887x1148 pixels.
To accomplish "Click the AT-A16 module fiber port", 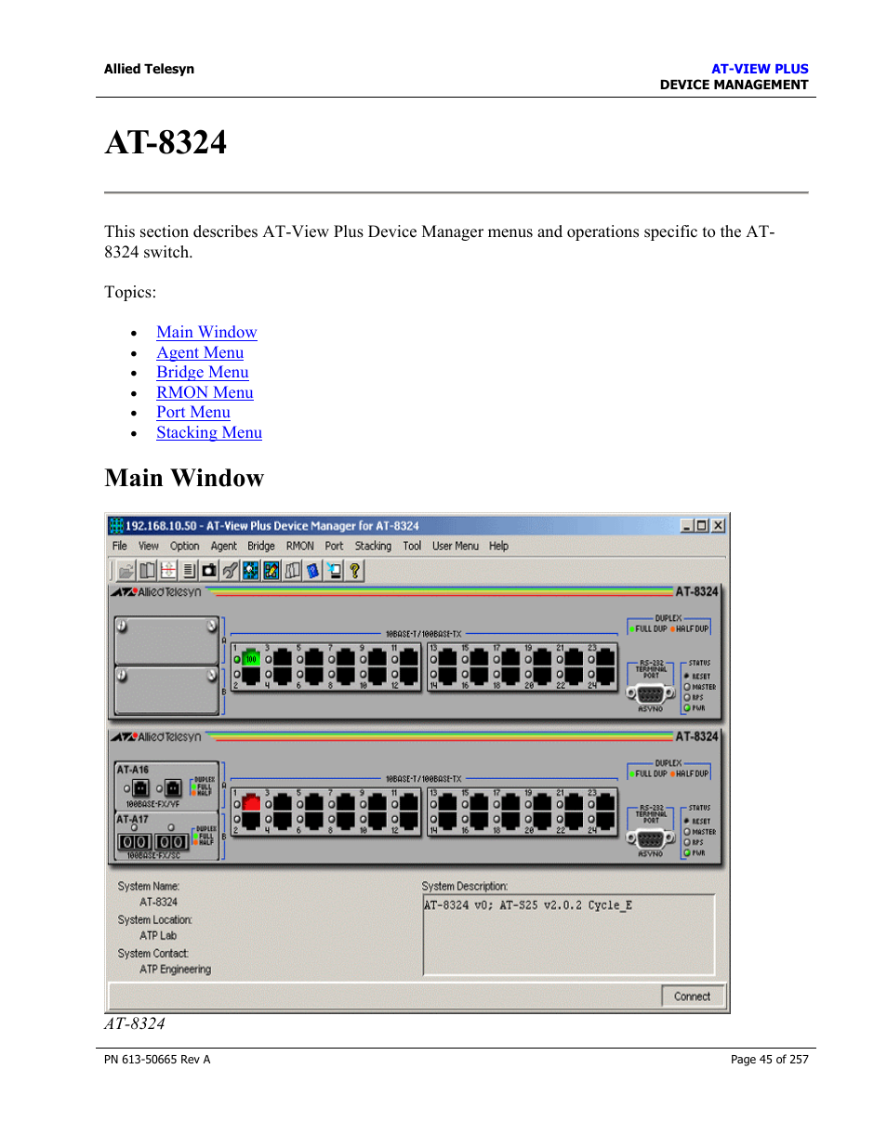I will coord(140,789).
